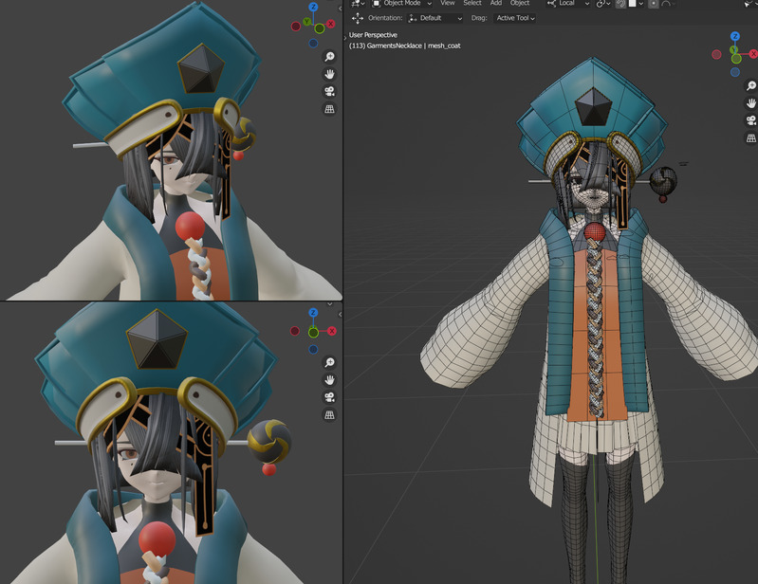Click the move tool icon beside Orientation
Screen dimensions: 758x584
[x=358, y=18]
